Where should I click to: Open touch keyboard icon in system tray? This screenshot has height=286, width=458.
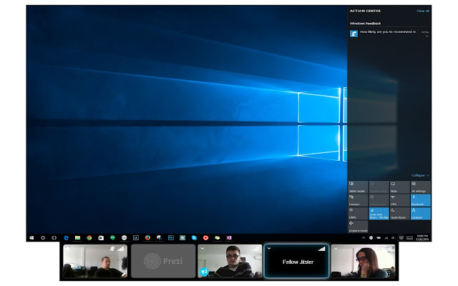click(x=409, y=238)
